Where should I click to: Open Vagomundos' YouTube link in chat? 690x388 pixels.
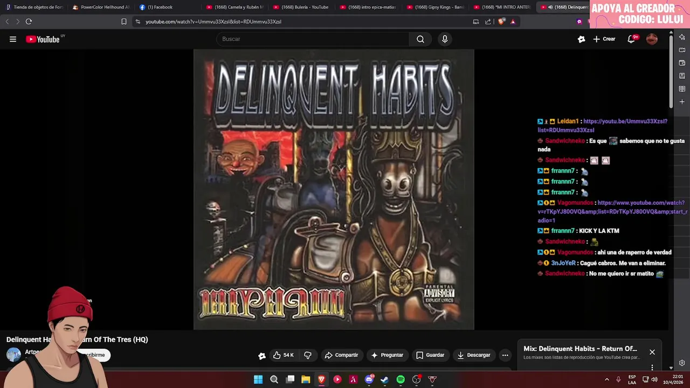(x=612, y=211)
